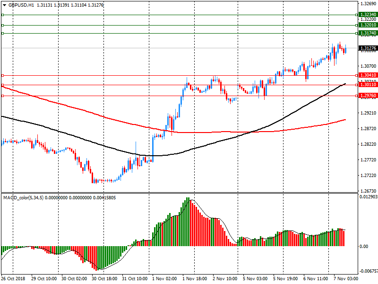Image resolution: width=378 pixels, height=284 pixels.
Task: Select the 1.30410 red price label
Action: [368, 75]
